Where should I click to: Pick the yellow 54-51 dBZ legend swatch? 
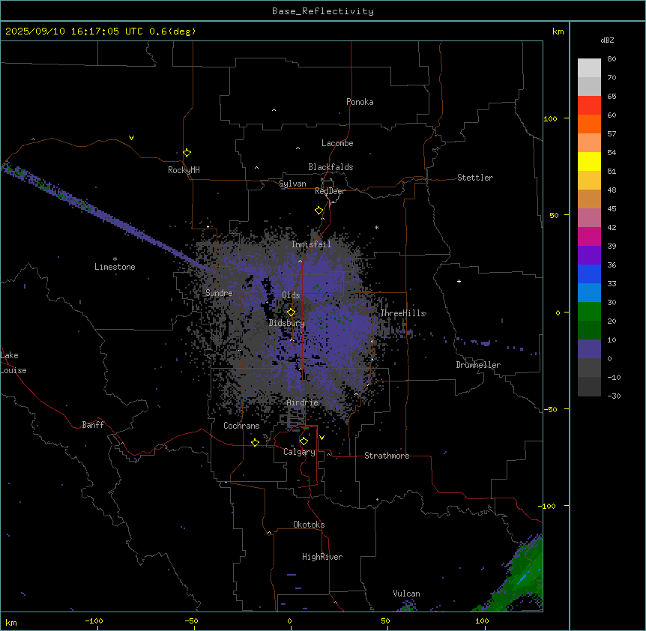click(589, 161)
